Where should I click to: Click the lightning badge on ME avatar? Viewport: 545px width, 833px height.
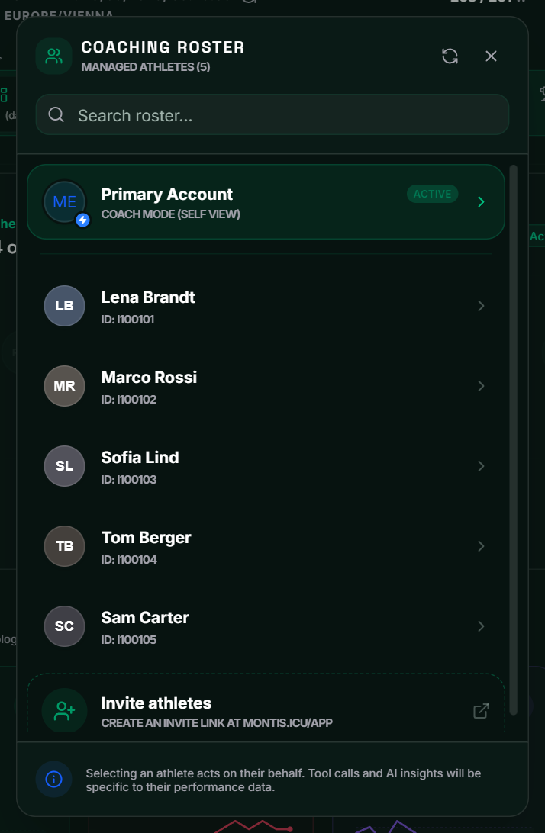point(82,220)
